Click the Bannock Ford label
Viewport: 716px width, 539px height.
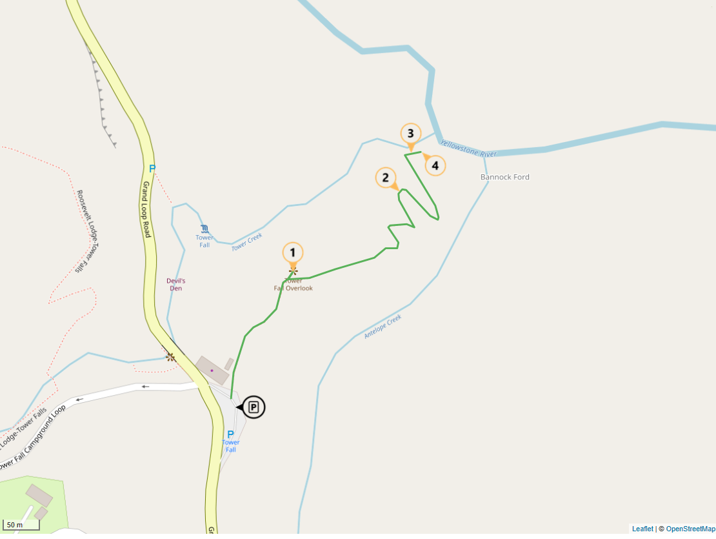coord(504,177)
